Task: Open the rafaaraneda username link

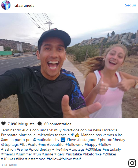Action: pos(24,5)
